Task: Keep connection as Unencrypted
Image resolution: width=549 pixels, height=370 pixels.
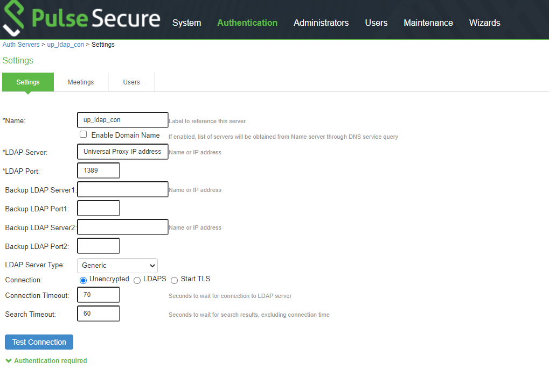Action: [x=83, y=280]
